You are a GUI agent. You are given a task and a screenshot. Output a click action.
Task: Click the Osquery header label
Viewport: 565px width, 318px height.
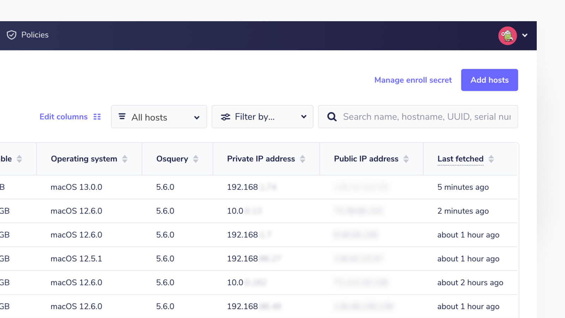click(x=172, y=159)
